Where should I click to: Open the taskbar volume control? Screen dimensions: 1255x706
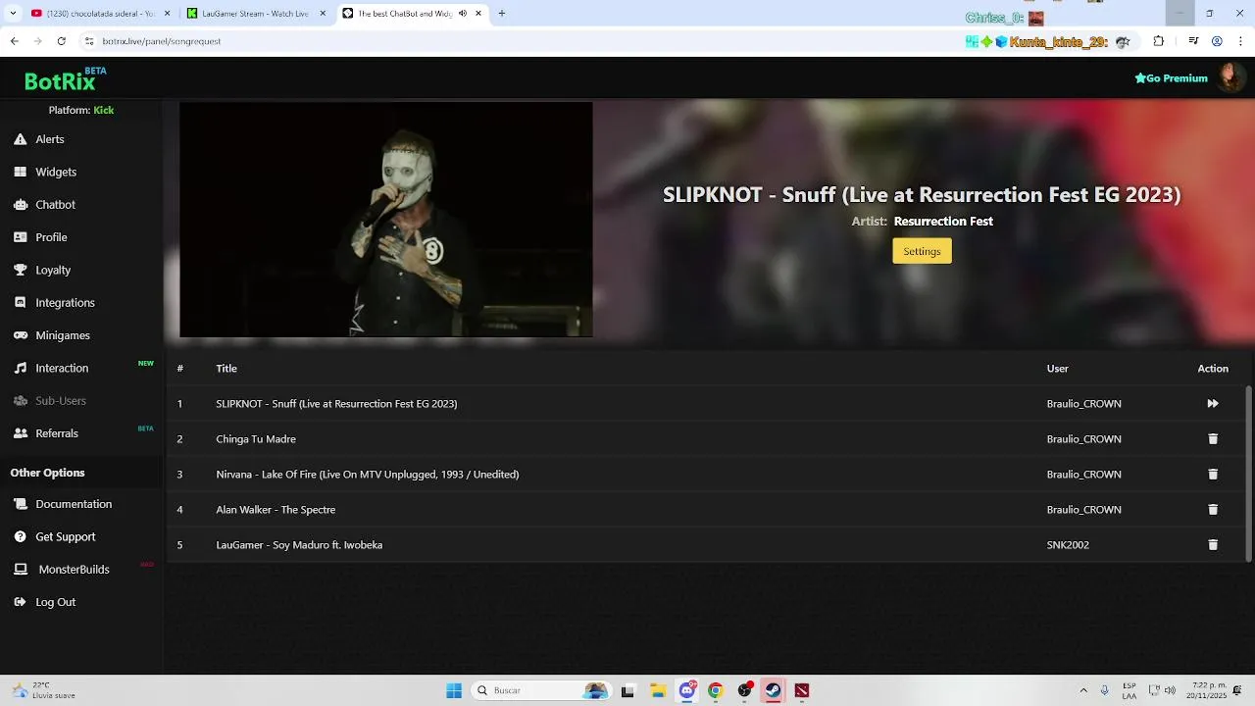(x=1170, y=690)
